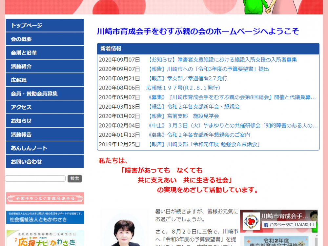This screenshot has height=246, width=328.
Task: Open the 令和2年度 Facebook post image
Action: pyautogui.click(x=278, y=240)
